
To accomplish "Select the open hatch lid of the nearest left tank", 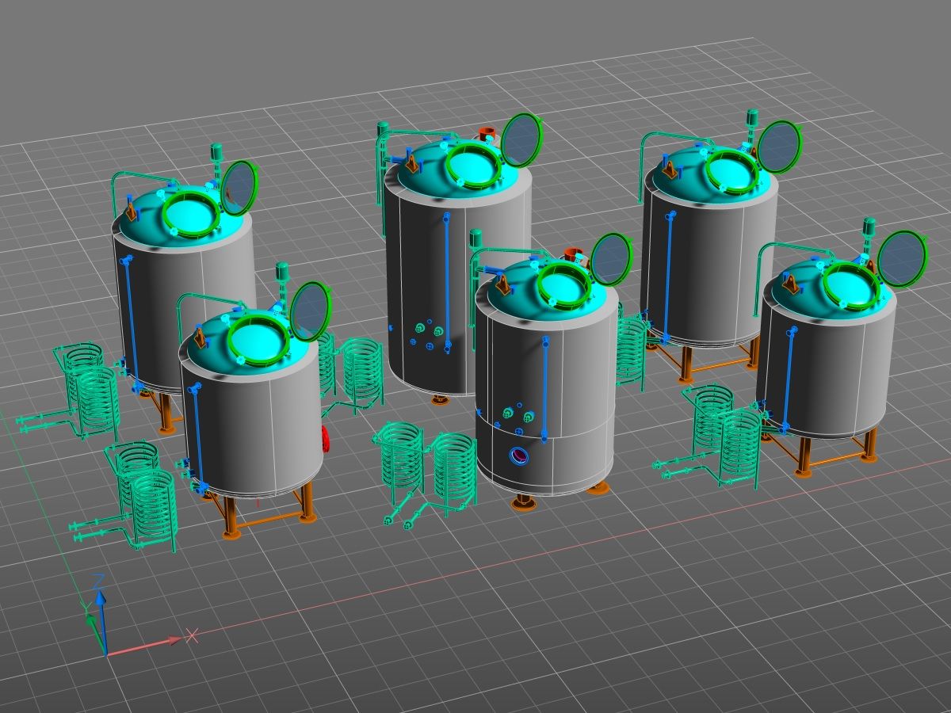I will (x=311, y=311).
